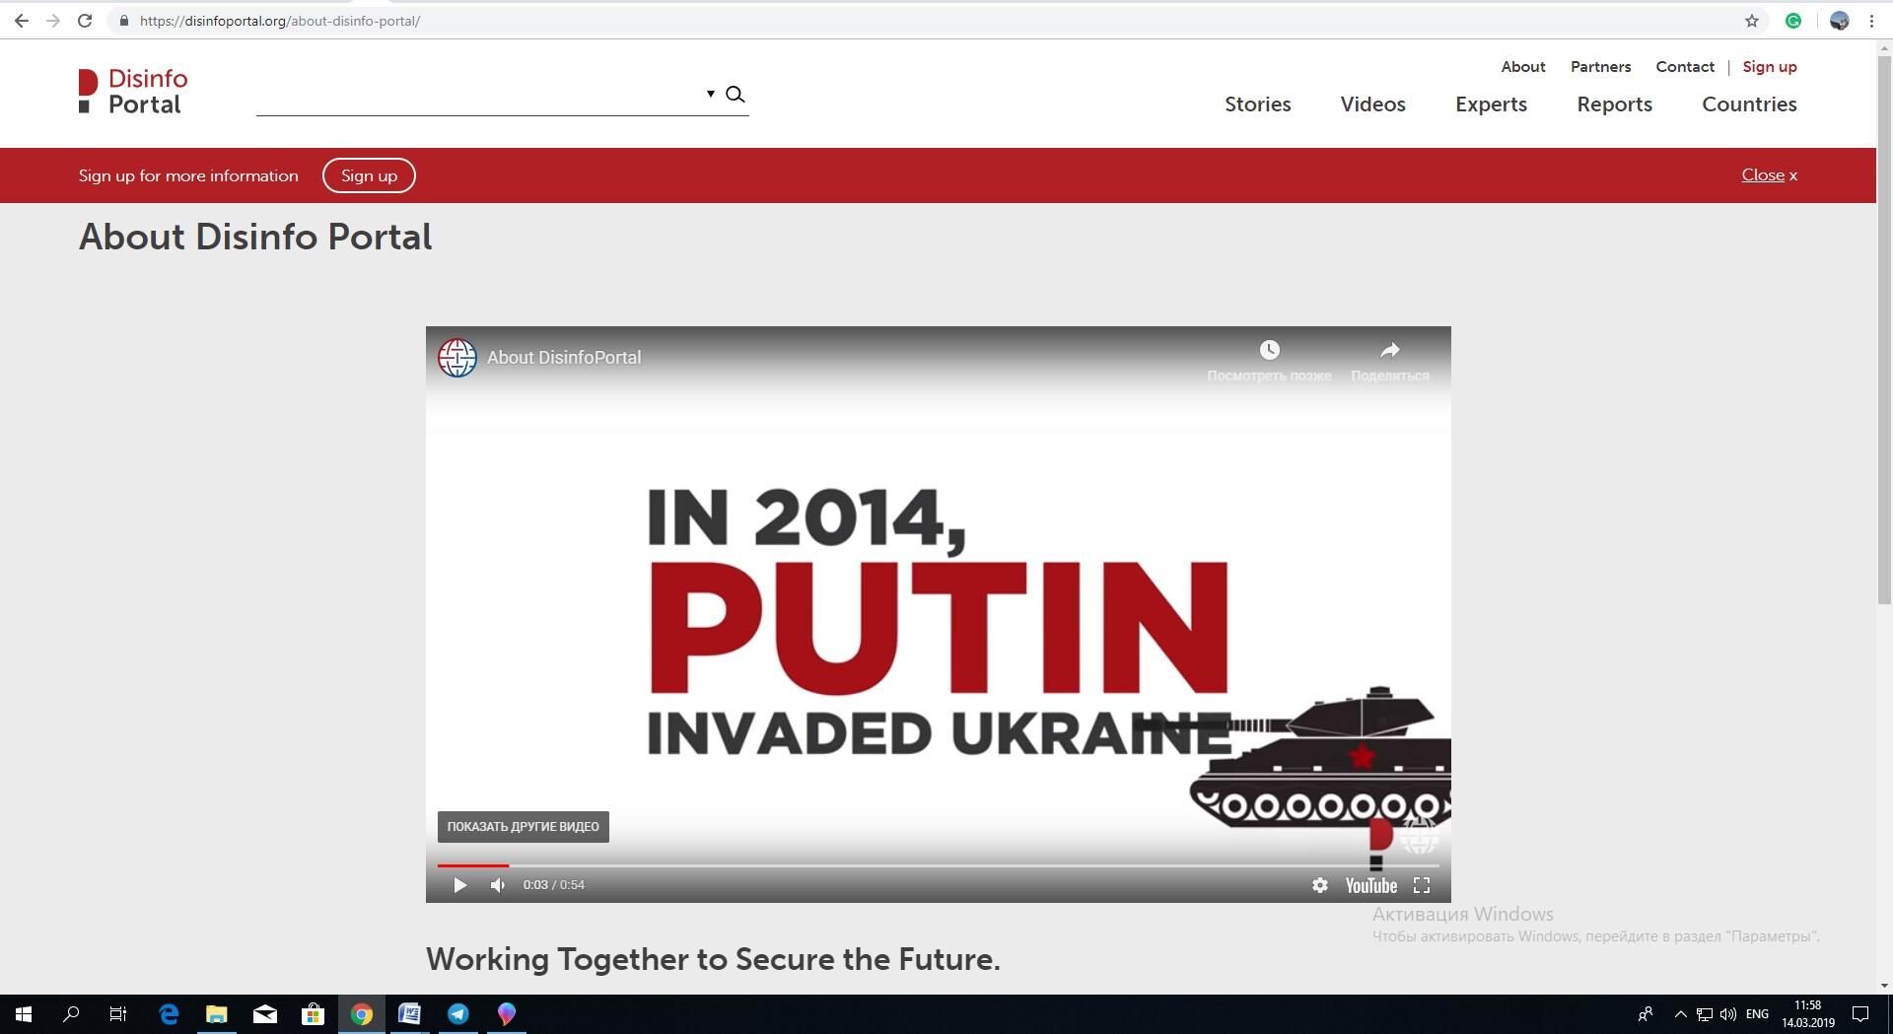Open the Countries menu item
The height and width of the screenshot is (1034, 1893).
(1749, 104)
